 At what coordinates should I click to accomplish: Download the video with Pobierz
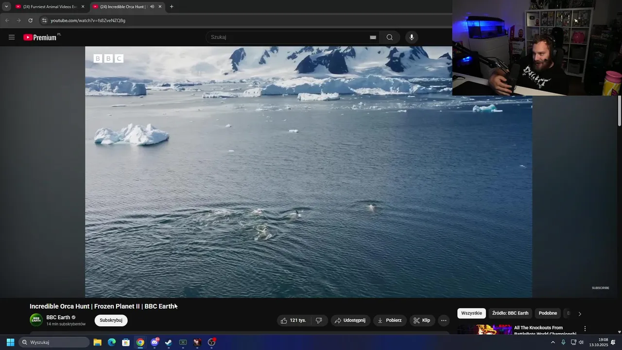pyautogui.click(x=390, y=320)
